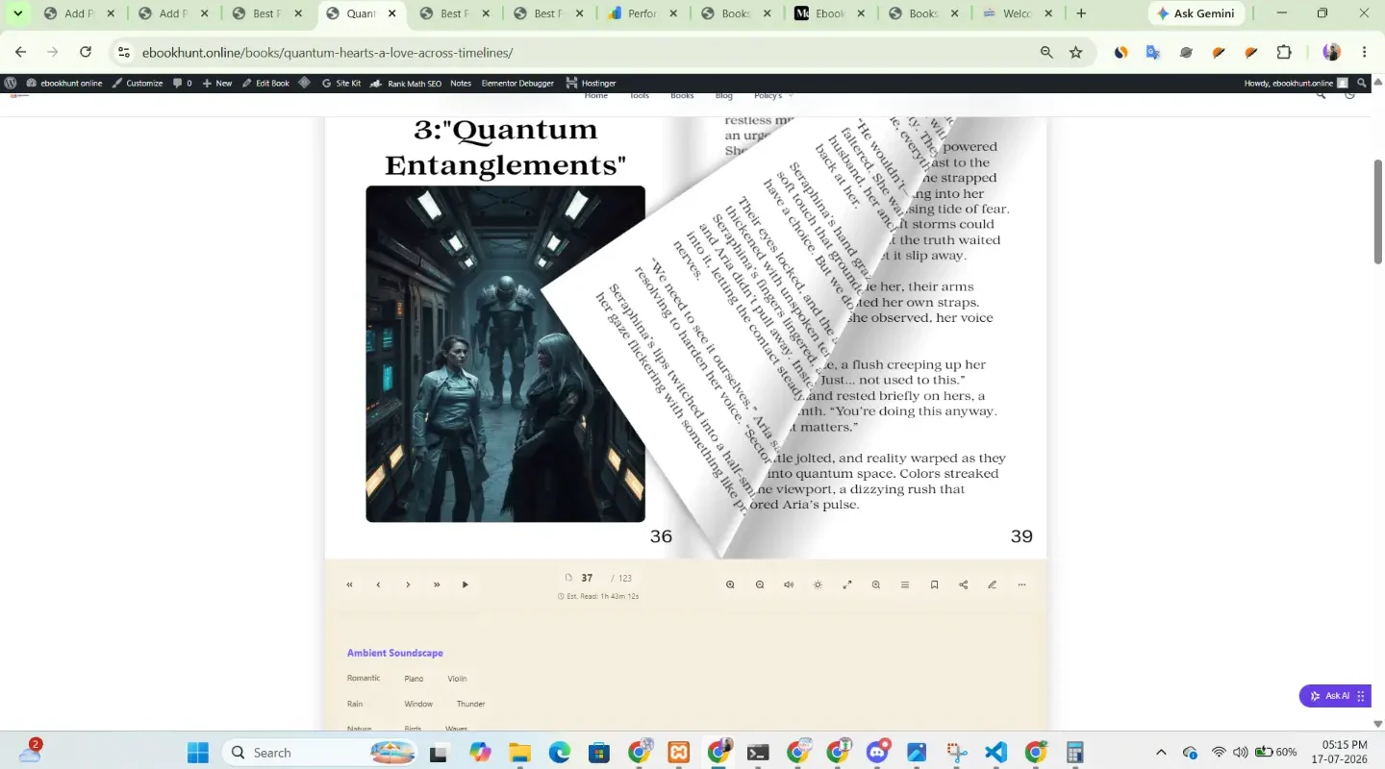The width and height of the screenshot is (1385, 769).
Task: Click the chapter illustration image
Action: [x=505, y=354]
